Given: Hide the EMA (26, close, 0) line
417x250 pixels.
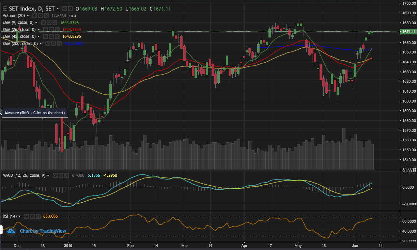Looking at the screenshot, I should coord(46,30).
